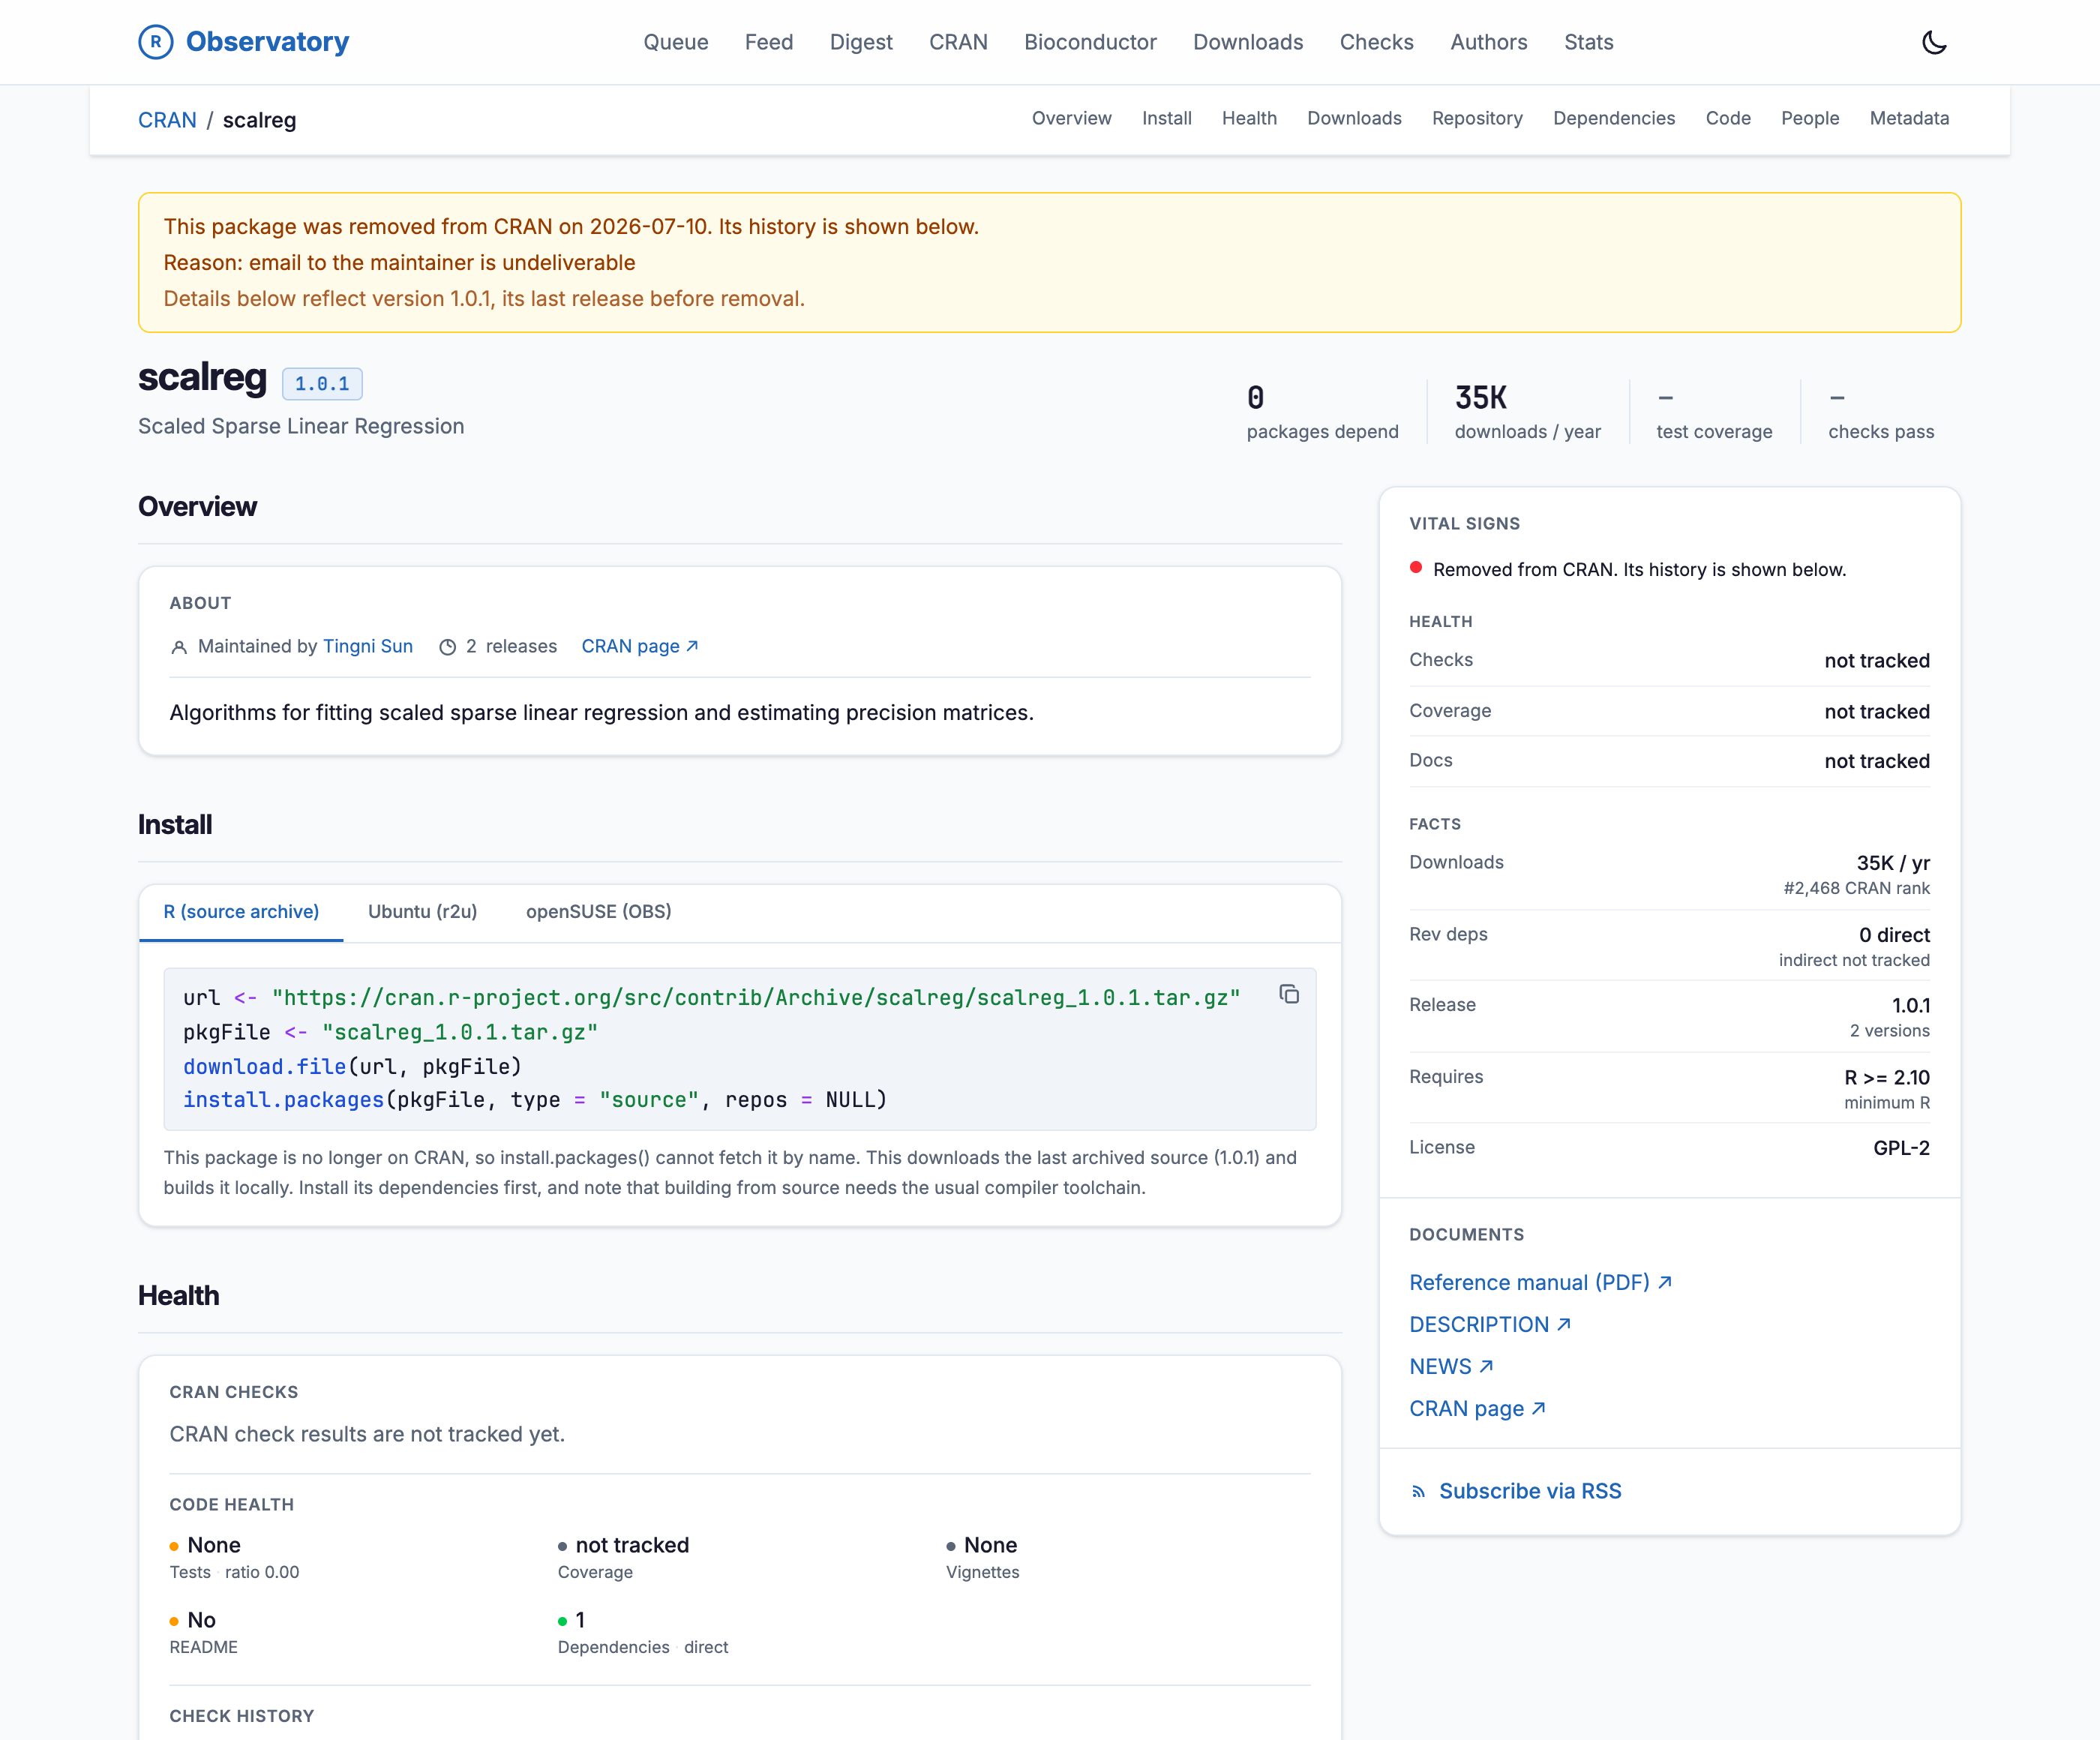Open Checks in the top navigation

tap(1377, 42)
